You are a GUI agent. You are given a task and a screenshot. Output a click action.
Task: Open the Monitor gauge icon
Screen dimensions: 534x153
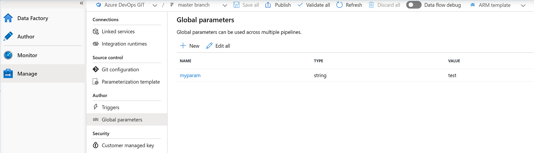[8, 55]
